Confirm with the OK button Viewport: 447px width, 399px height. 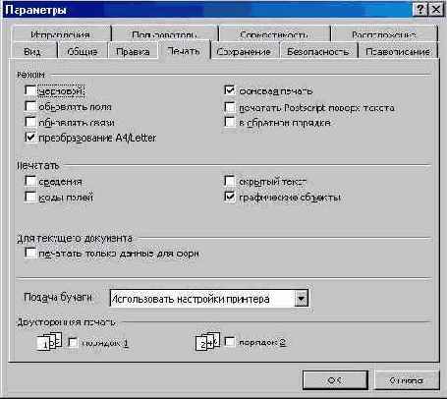[x=335, y=380]
